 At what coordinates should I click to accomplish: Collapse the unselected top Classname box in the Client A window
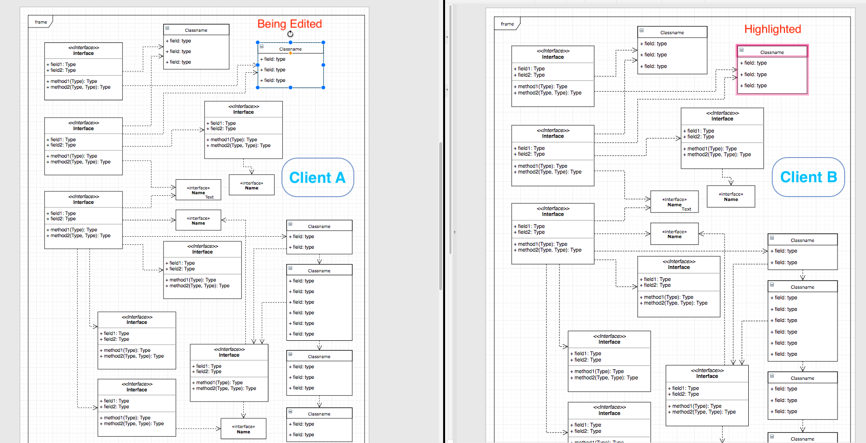coord(167,27)
